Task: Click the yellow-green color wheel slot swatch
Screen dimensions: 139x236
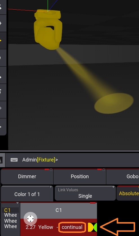Action: tap(92, 227)
